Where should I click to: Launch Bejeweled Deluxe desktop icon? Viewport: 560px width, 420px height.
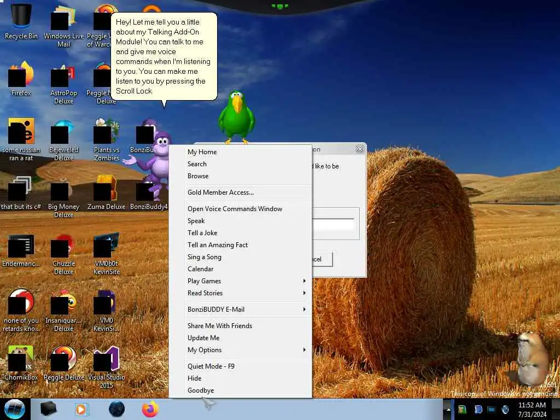[x=63, y=140]
